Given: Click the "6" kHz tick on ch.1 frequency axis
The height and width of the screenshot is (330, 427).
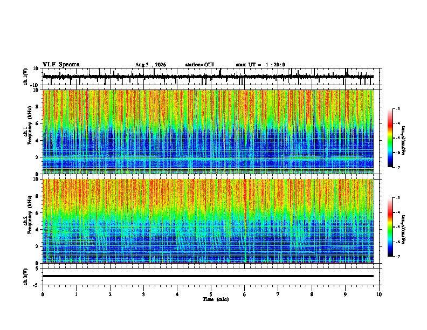Looking at the screenshot, I should click(x=37, y=123).
